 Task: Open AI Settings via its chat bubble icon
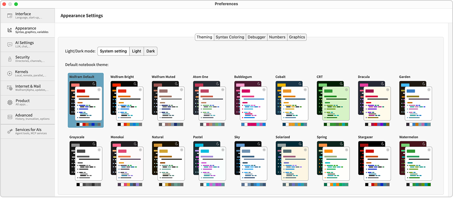coord(10,44)
